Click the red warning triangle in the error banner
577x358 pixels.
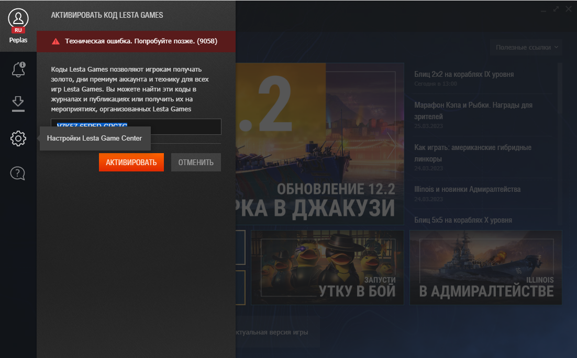pos(56,41)
